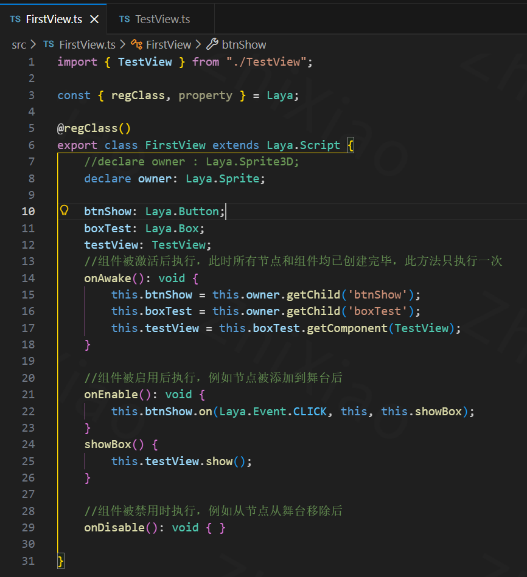The width and height of the screenshot is (527, 577).
Task: Click the wrench property icon in breadcrumbs
Action: click(212, 44)
